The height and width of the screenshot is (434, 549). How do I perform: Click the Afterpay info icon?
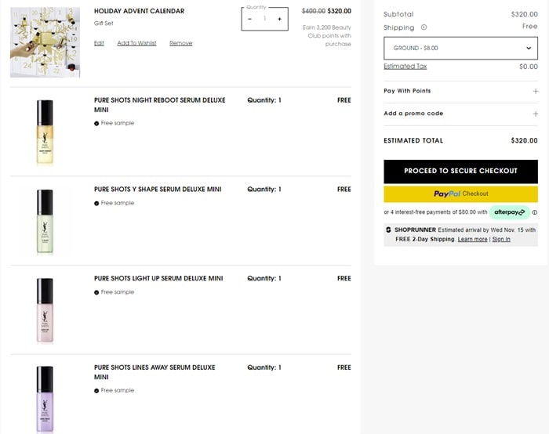click(x=535, y=212)
